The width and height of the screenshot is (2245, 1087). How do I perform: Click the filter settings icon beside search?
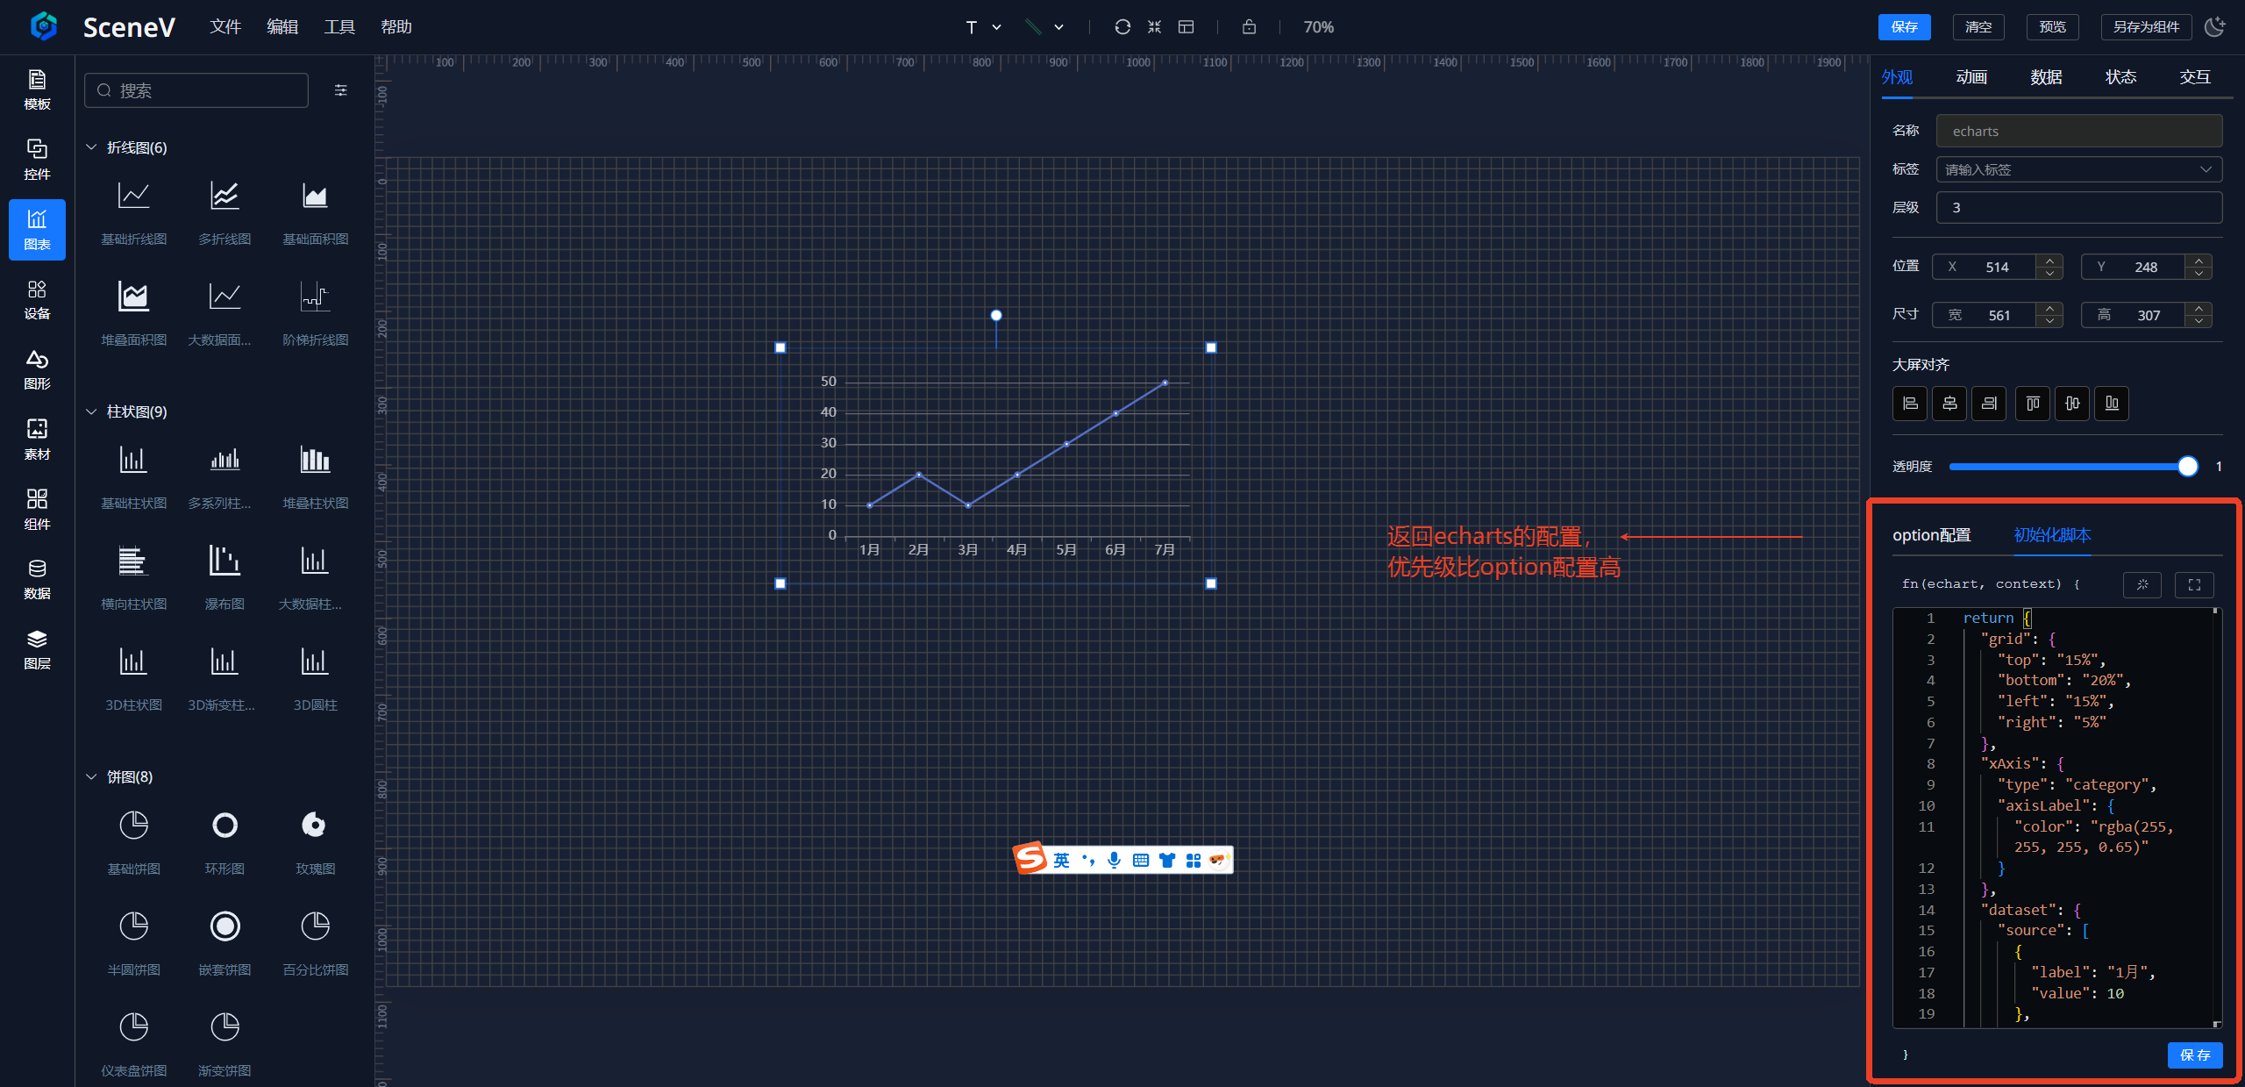click(341, 90)
